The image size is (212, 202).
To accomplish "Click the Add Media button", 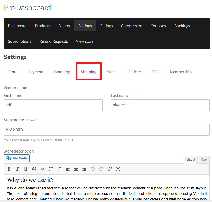I will coord(17,158).
